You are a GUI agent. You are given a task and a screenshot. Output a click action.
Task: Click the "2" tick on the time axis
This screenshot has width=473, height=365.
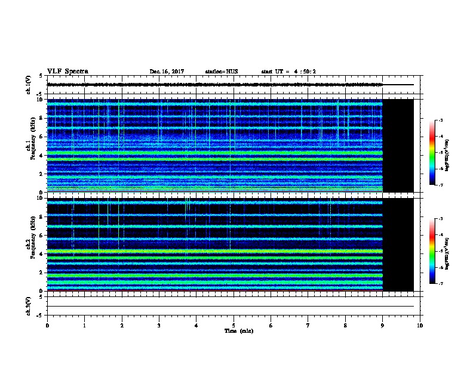pyautogui.click(x=122, y=326)
